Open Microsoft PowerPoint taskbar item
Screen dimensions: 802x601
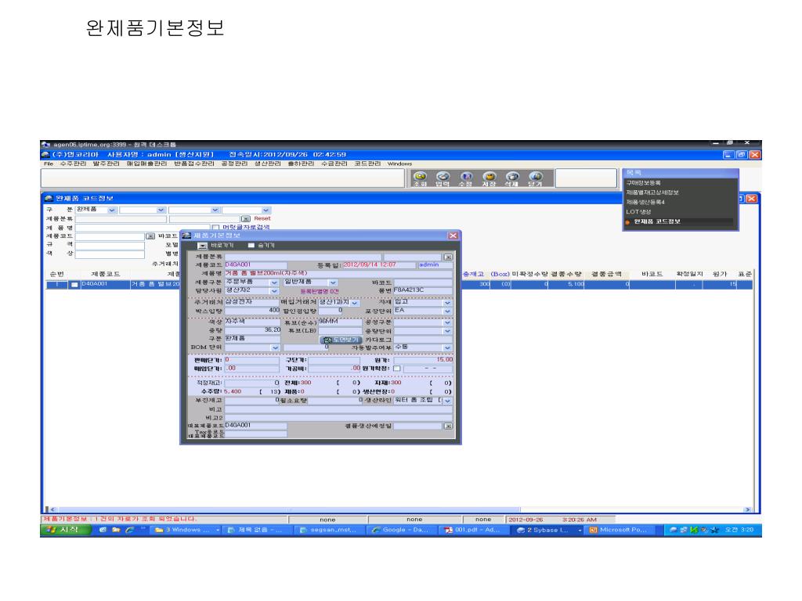(622, 530)
